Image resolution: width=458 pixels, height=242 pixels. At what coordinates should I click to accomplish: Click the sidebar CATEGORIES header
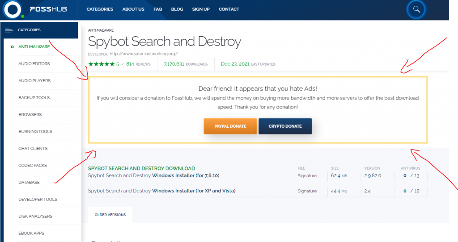[39, 30]
